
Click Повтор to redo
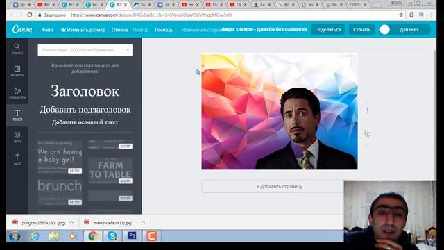coord(141,30)
